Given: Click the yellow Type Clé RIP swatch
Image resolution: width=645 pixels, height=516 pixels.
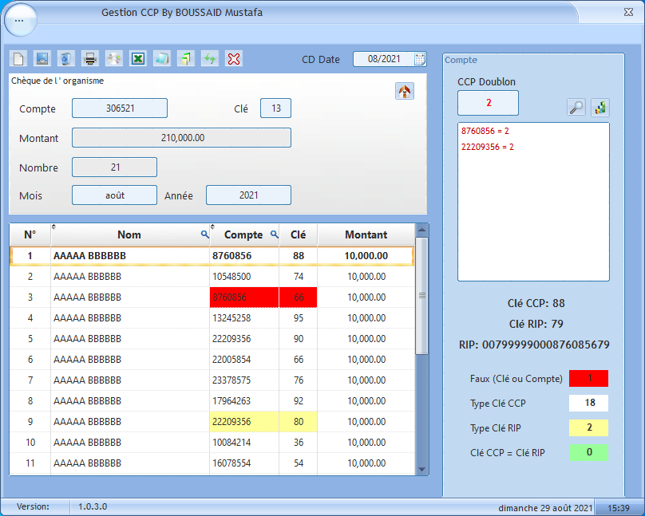Looking at the screenshot, I should point(590,428).
